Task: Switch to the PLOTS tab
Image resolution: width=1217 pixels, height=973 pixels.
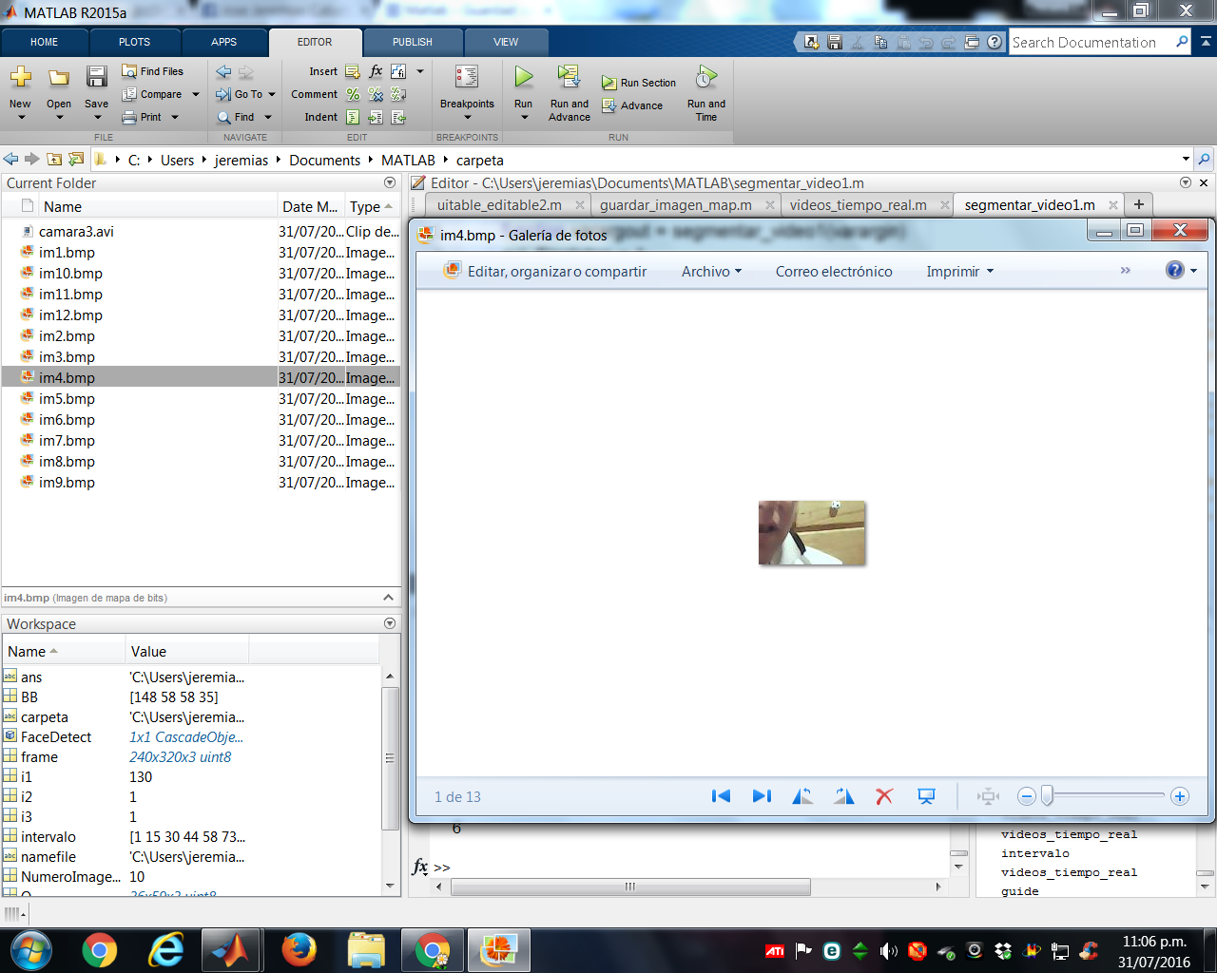Action: [x=134, y=42]
